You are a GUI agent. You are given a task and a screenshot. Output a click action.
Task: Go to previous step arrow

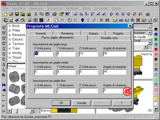[x=4, y=90]
